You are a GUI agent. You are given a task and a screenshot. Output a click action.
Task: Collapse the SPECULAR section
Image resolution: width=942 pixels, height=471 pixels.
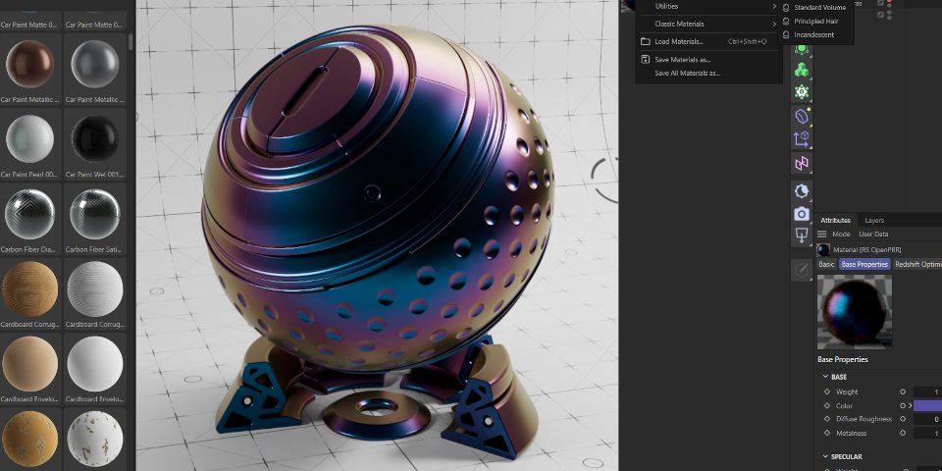point(825,456)
